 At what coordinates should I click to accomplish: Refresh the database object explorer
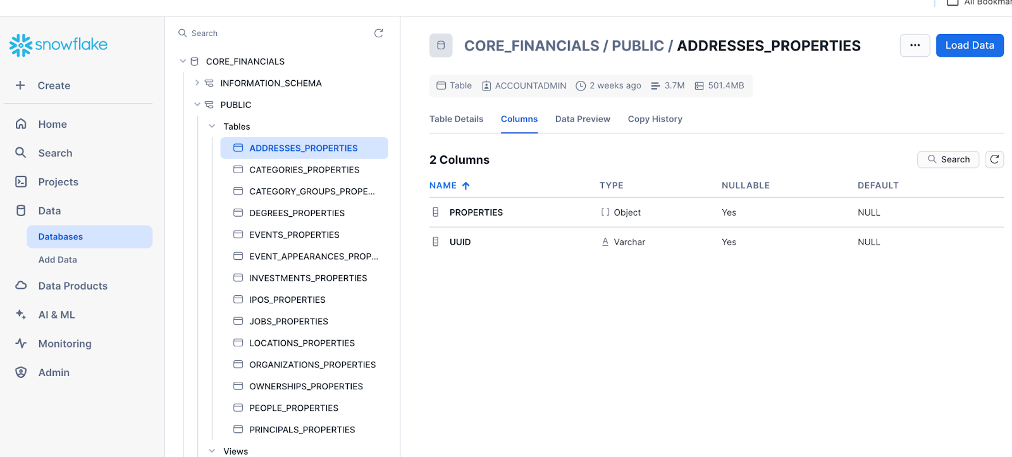click(x=378, y=34)
